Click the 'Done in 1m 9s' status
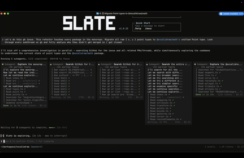 click(x=12, y=105)
